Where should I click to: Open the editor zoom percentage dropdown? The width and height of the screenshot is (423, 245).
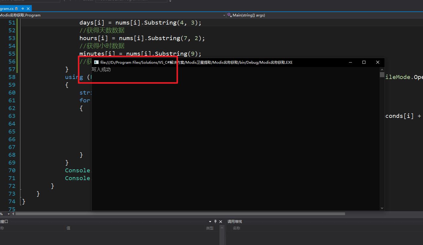[8, 214]
